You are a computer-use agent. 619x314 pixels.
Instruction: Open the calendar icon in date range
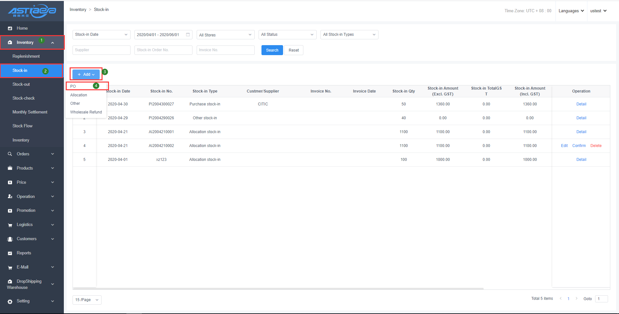(x=188, y=34)
